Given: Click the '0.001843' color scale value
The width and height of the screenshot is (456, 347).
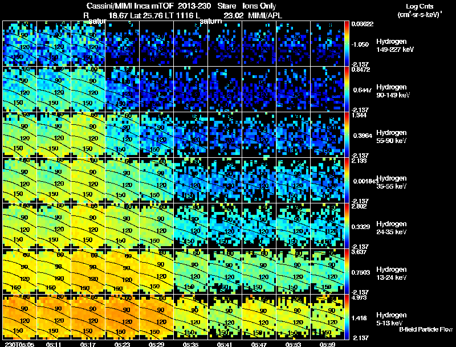Looking at the screenshot, I should pyautogui.click(x=365, y=181).
